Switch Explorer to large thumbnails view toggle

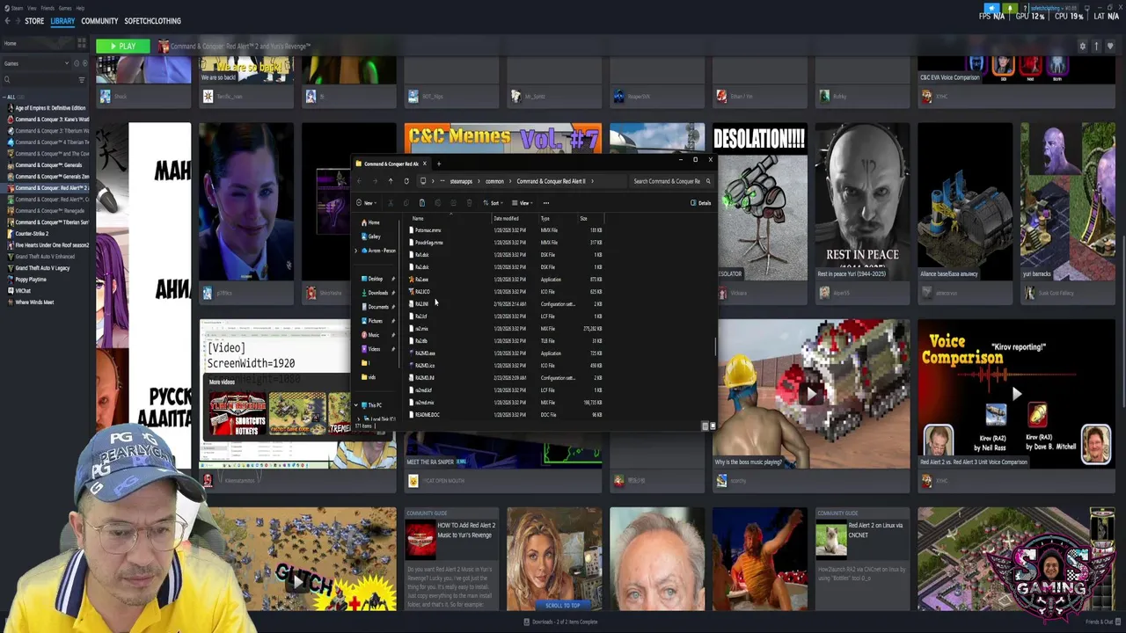(x=712, y=426)
